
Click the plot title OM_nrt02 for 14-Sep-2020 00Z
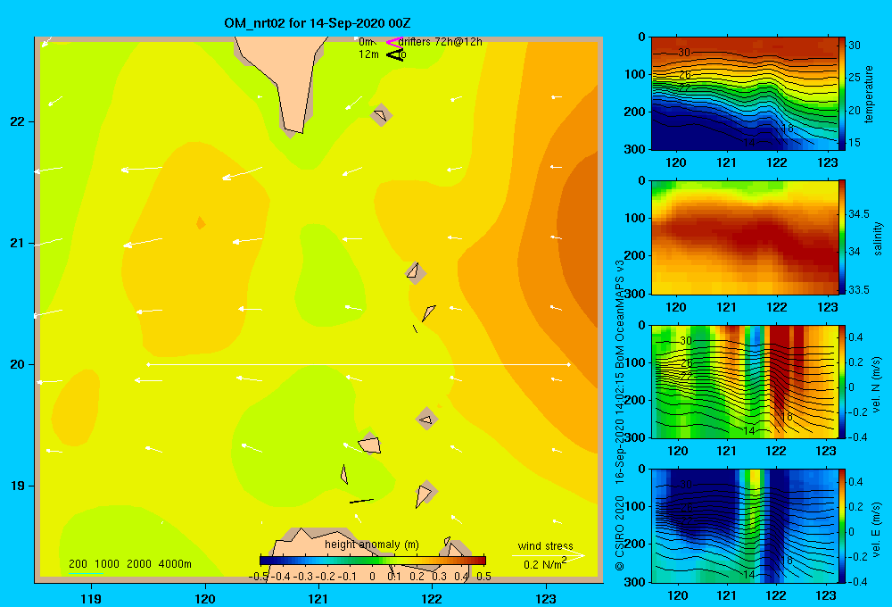318,23
